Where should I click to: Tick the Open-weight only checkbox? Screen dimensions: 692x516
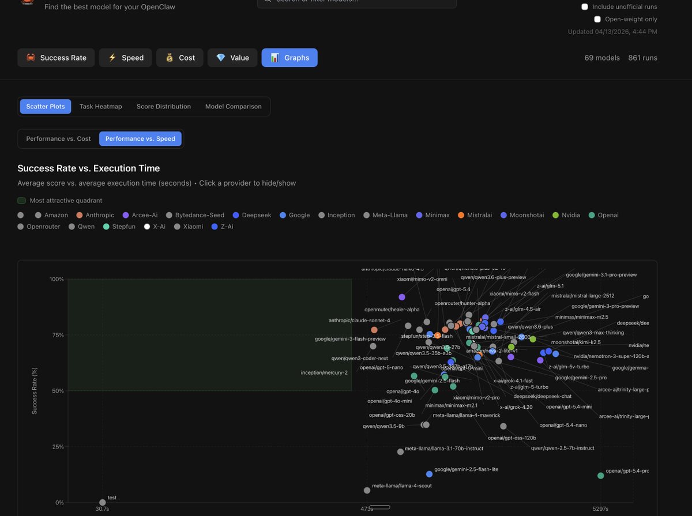pos(597,19)
